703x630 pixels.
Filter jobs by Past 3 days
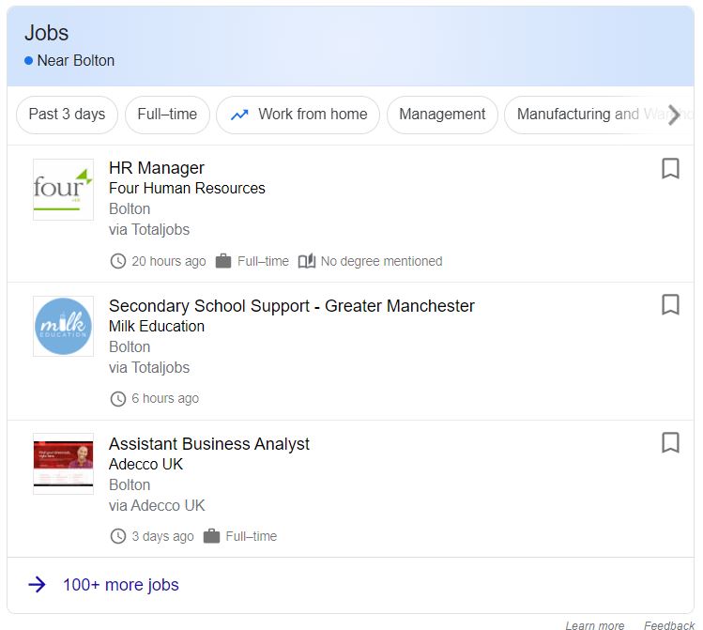coord(67,115)
